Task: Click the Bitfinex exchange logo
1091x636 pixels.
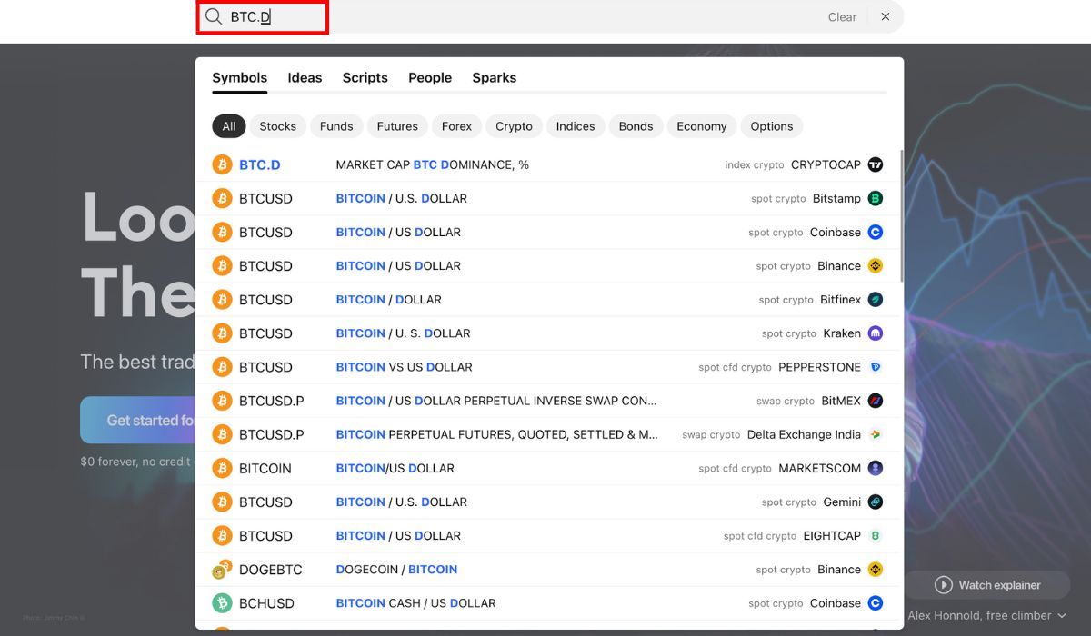Action: (876, 299)
